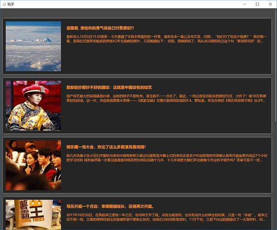Select summary text starting 最新加入12月5日15:30更新

point(166,39)
